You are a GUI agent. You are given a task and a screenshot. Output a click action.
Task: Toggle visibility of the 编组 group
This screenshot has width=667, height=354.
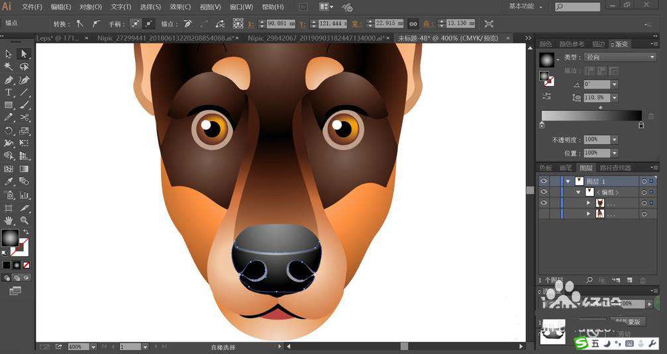pyautogui.click(x=544, y=192)
